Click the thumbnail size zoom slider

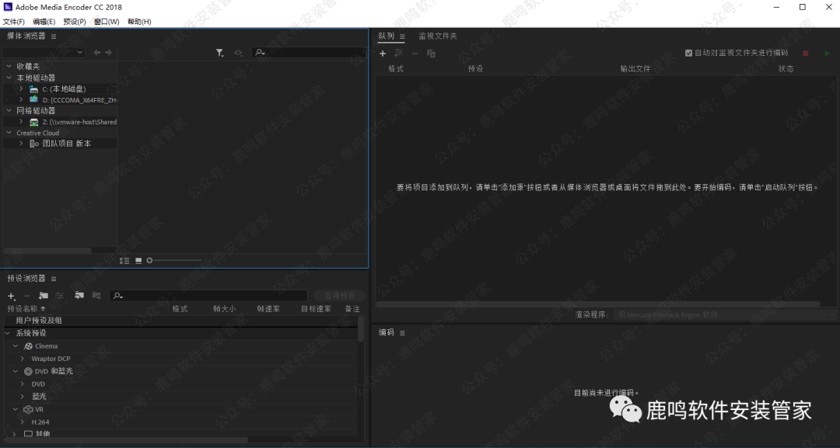[174, 260]
